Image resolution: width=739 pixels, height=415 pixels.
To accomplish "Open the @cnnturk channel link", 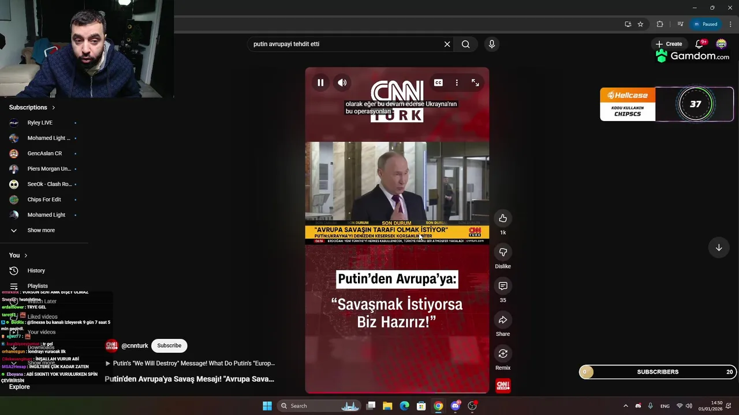I will click(135, 346).
